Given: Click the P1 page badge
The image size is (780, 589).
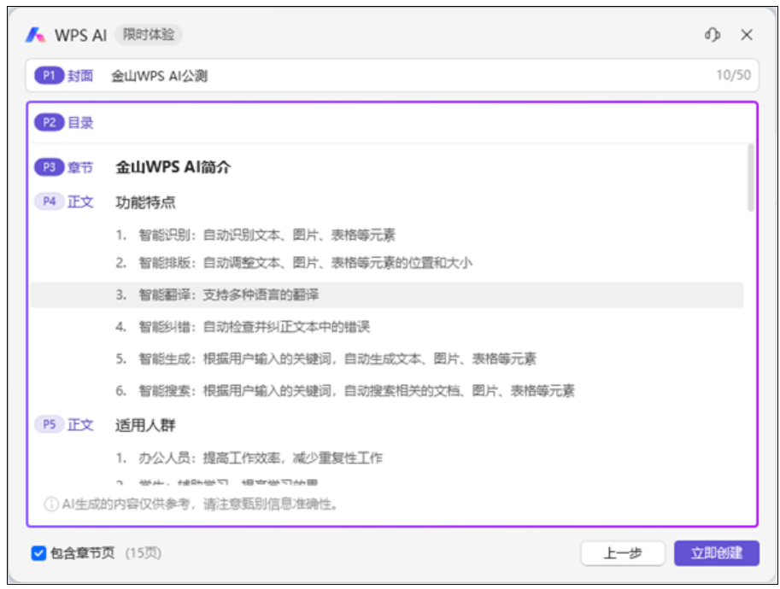Looking at the screenshot, I should pos(49,76).
